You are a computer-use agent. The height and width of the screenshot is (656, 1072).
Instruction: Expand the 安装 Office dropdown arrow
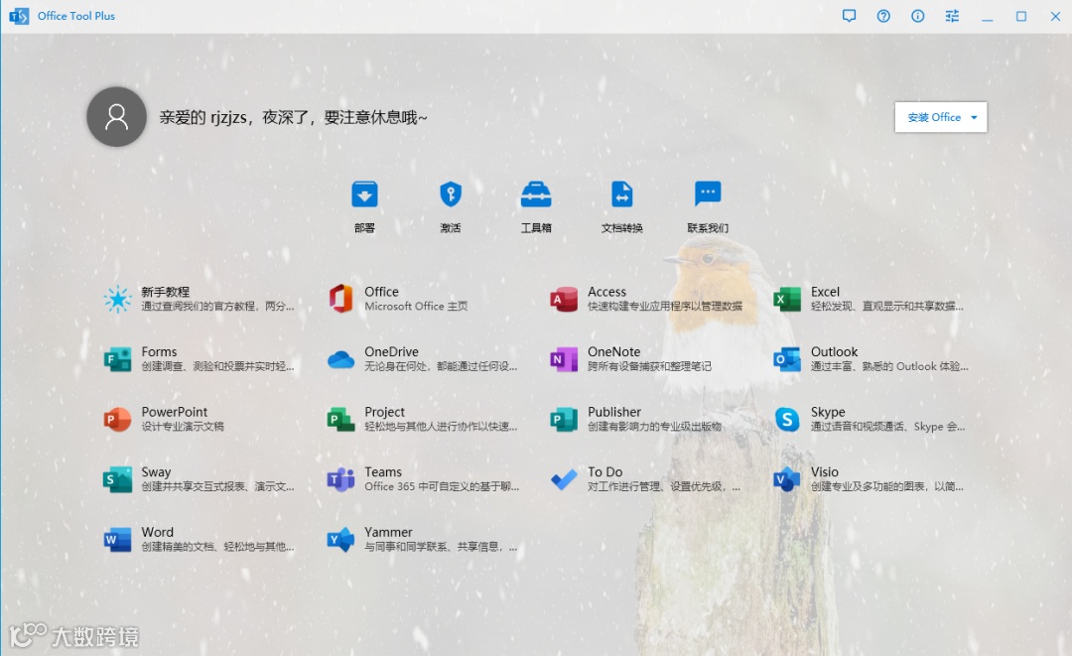(975, 117)
